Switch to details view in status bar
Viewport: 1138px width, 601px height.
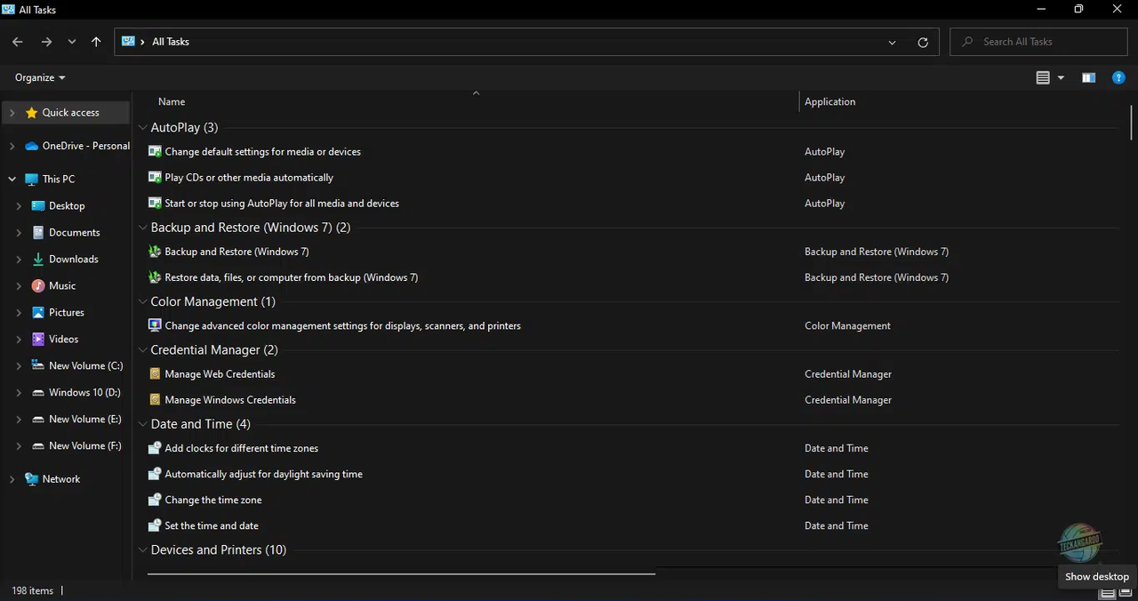[1108, 592]
